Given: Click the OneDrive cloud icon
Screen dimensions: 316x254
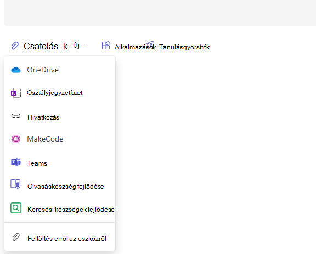Looking at the screenshot, I should (16, 70).
